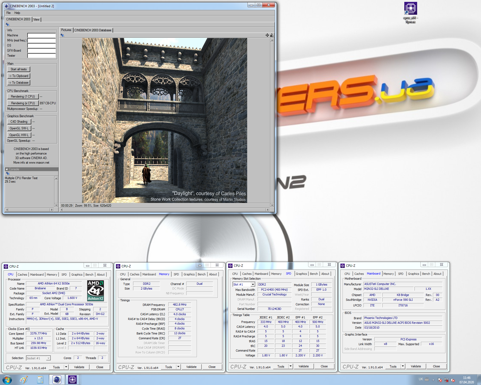Image resolution: width=481 pixels, height=385 pixels.
Task: Click the CPU-Z title icon in the Mainboard tab window
Action: [x=343, y=265]
